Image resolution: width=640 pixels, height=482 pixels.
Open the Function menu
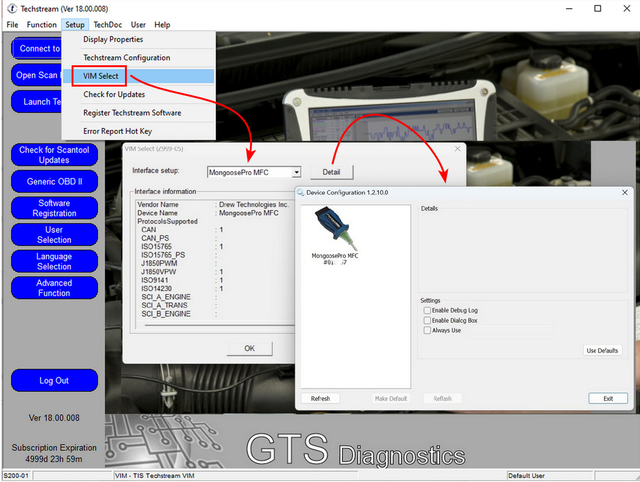41,24
